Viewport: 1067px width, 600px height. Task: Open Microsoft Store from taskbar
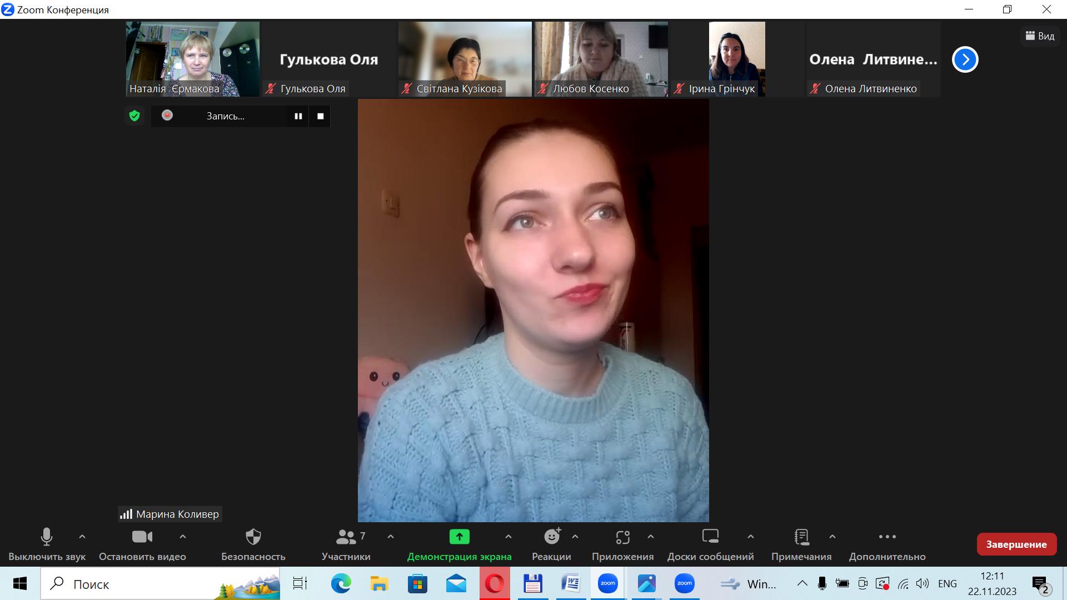click(417, 583)
